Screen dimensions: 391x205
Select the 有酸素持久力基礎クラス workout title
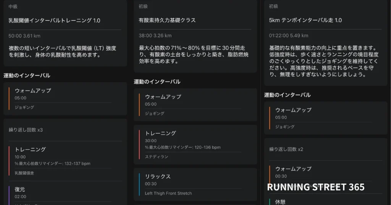167,21
